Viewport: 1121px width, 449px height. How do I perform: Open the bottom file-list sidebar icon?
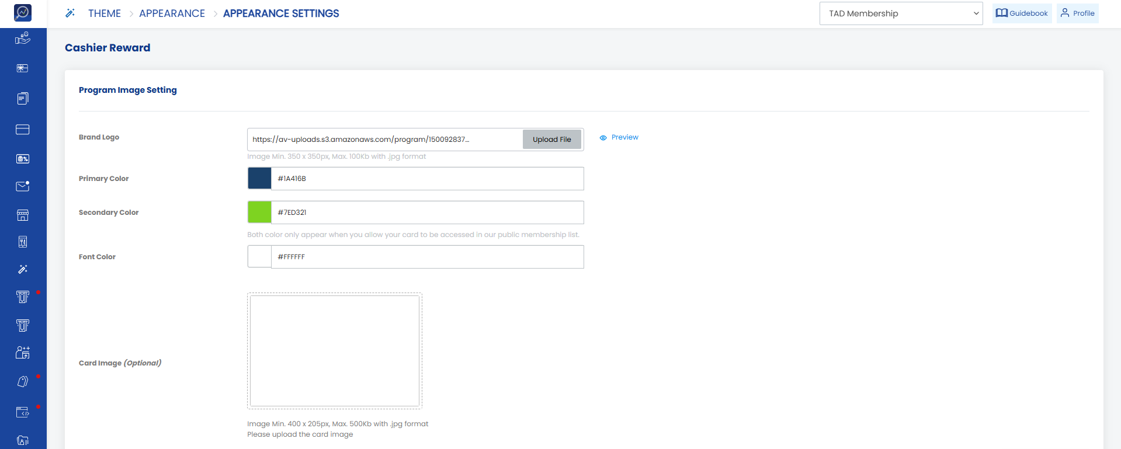coord(23,440)
